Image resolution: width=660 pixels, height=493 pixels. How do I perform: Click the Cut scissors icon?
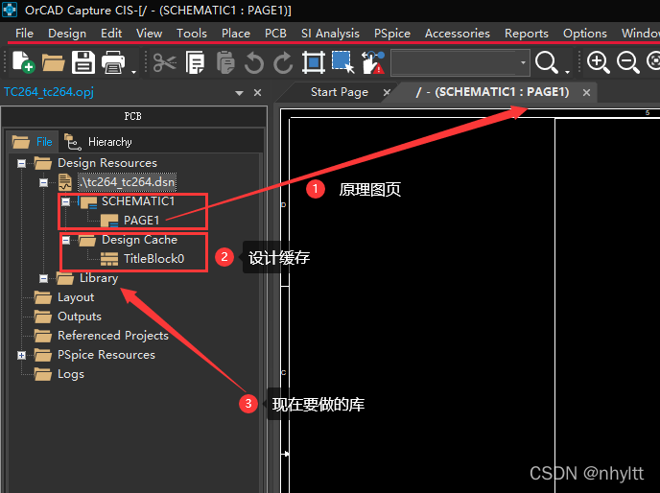tap(165, 63)
